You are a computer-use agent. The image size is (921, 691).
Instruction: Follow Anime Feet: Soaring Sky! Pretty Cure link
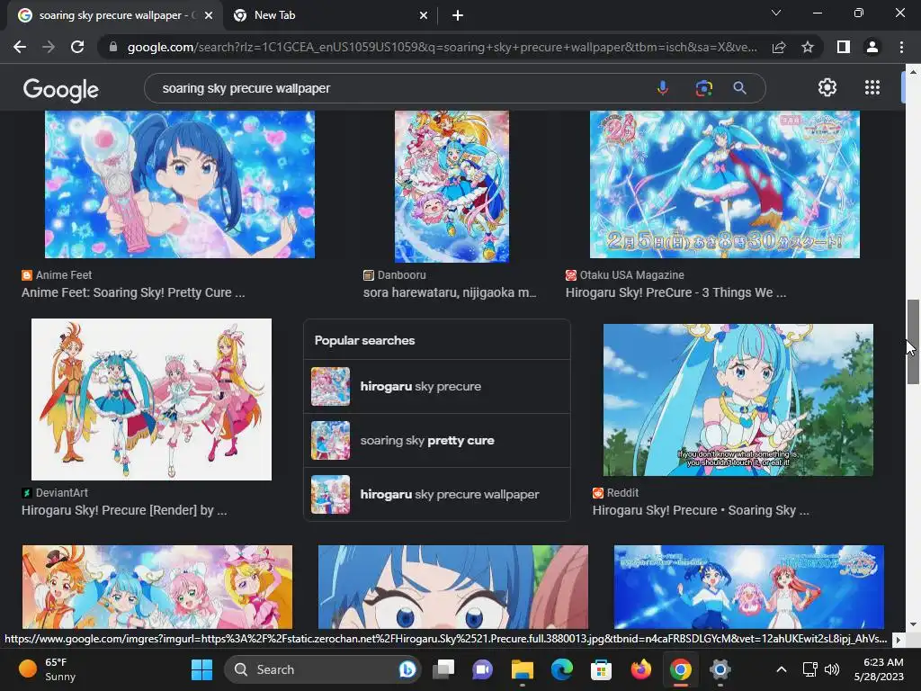133,292
